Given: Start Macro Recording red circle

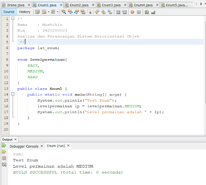Looking at the screenshot, I should pos(132,12).
